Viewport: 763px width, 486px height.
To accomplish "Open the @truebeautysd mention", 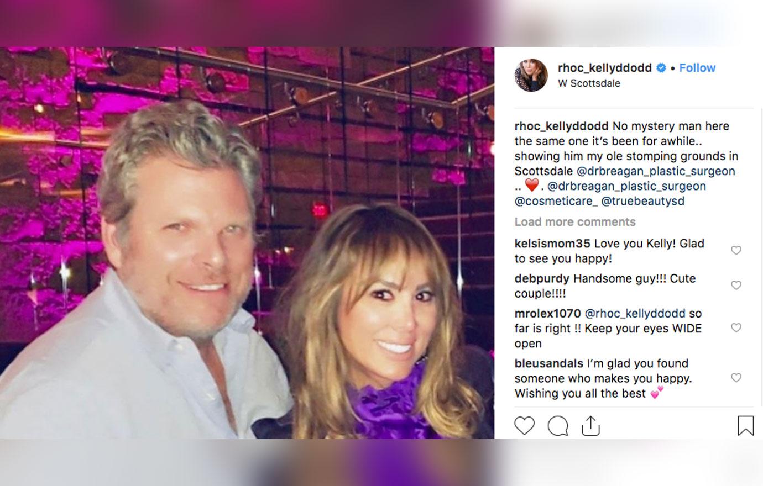I will pyautogui.click(x=643, y=201).
